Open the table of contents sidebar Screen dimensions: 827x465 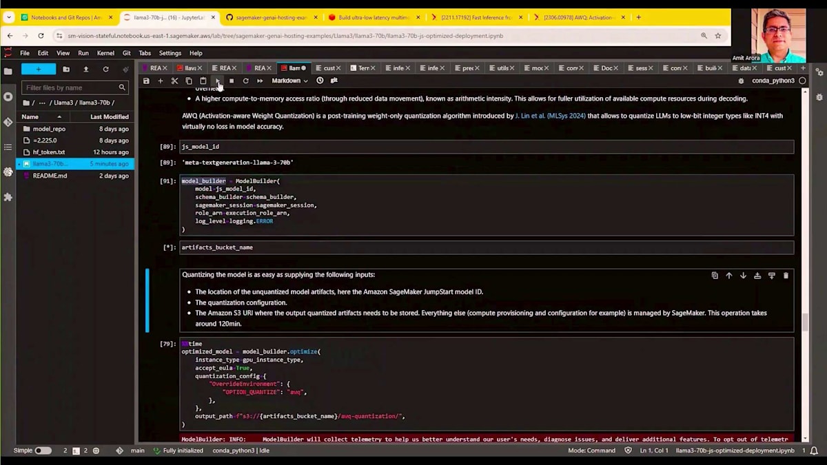(8, 147)
